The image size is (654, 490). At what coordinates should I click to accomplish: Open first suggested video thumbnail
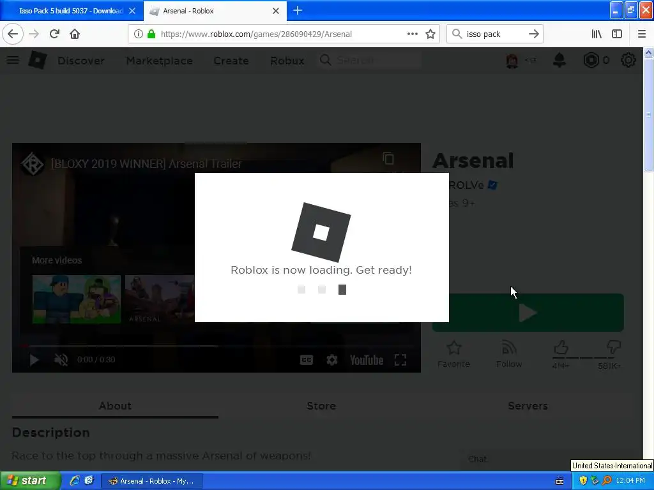pyautogui.click(x=77, y=299)
